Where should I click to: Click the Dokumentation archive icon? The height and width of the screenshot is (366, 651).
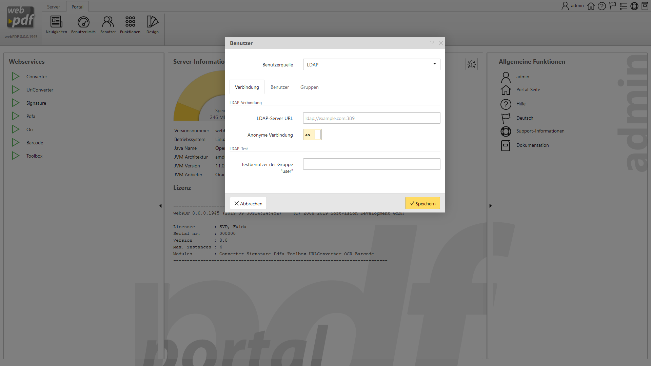click(x=506, y=145)
